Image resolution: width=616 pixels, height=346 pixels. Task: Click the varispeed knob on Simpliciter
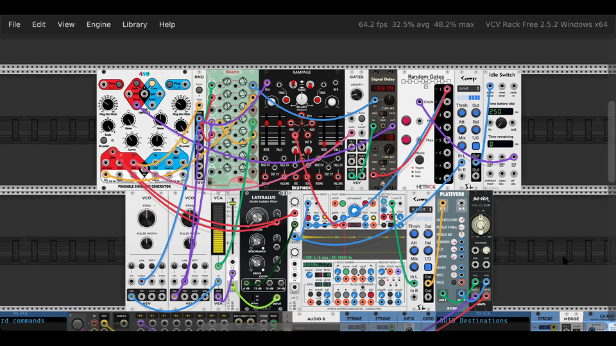pos(354,211)
